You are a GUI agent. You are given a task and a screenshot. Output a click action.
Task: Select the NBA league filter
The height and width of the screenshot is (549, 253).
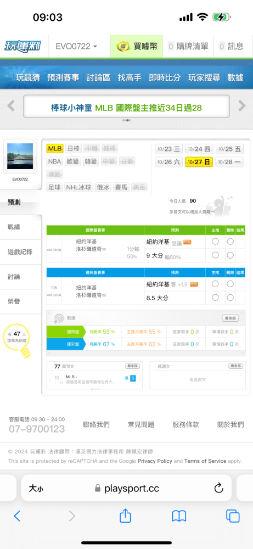pos(54,161)
